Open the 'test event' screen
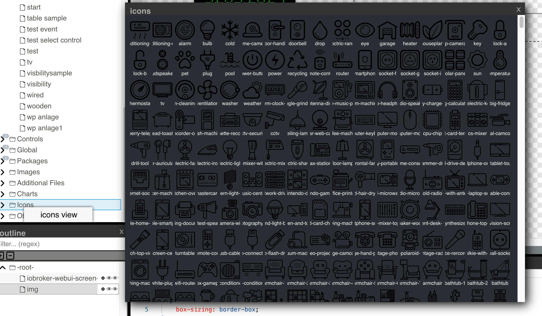 tap(42, 29)
